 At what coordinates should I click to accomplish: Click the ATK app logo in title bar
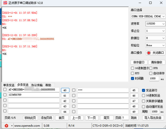[x=4, y=3]
